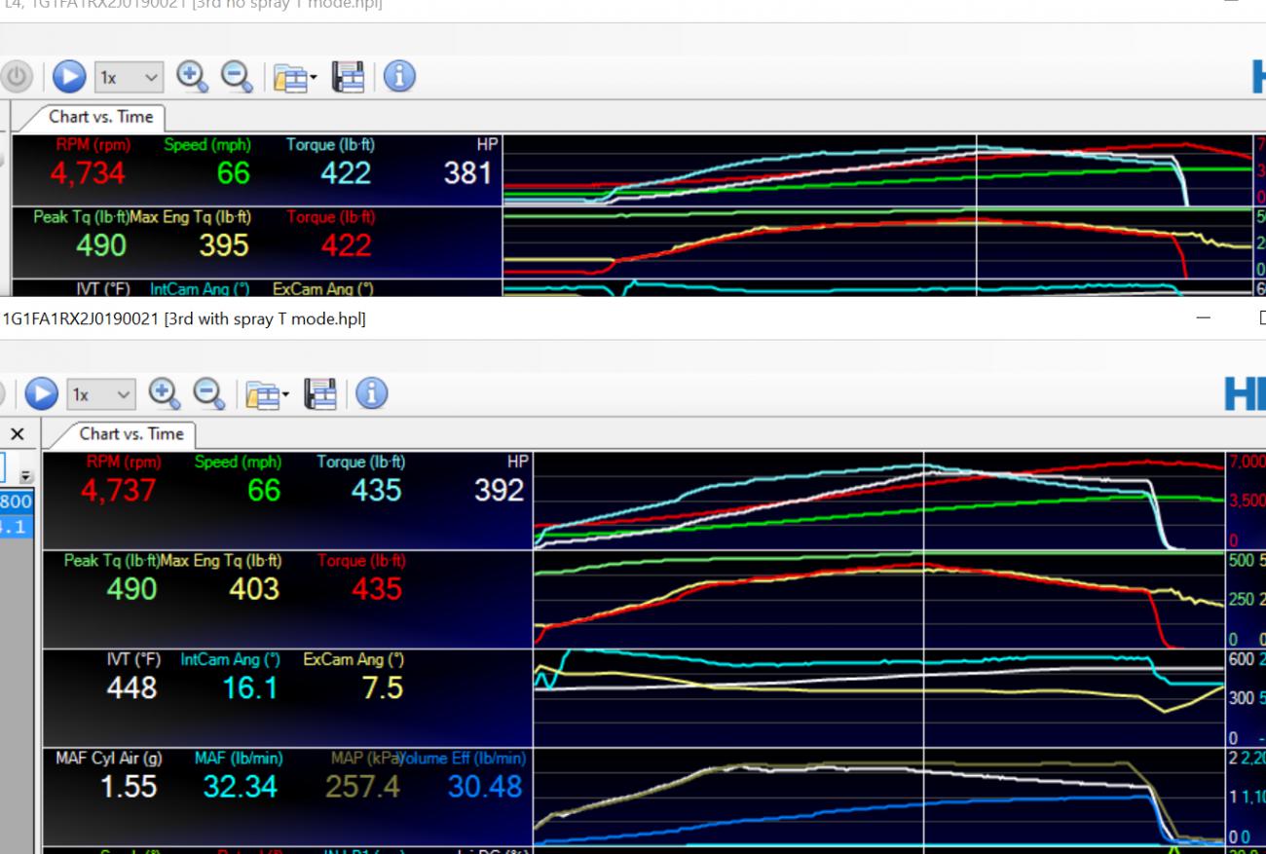
Task: Click the RPM/torque chart trace area, '3rd with spray' window
Action: [x=878, y=501]
